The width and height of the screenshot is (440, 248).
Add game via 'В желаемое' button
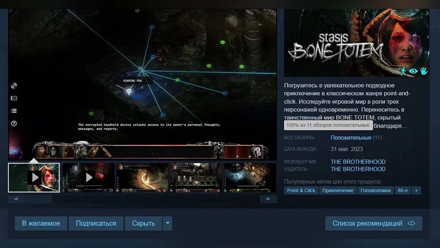point(41,223)
